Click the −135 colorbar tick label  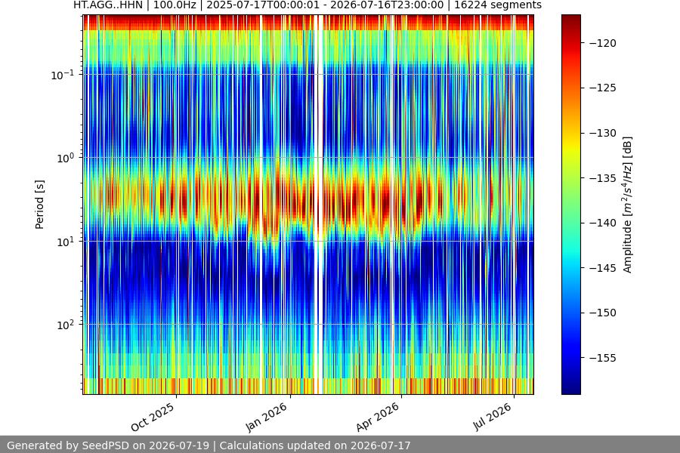pyautogui.click(x=603, y=178)
